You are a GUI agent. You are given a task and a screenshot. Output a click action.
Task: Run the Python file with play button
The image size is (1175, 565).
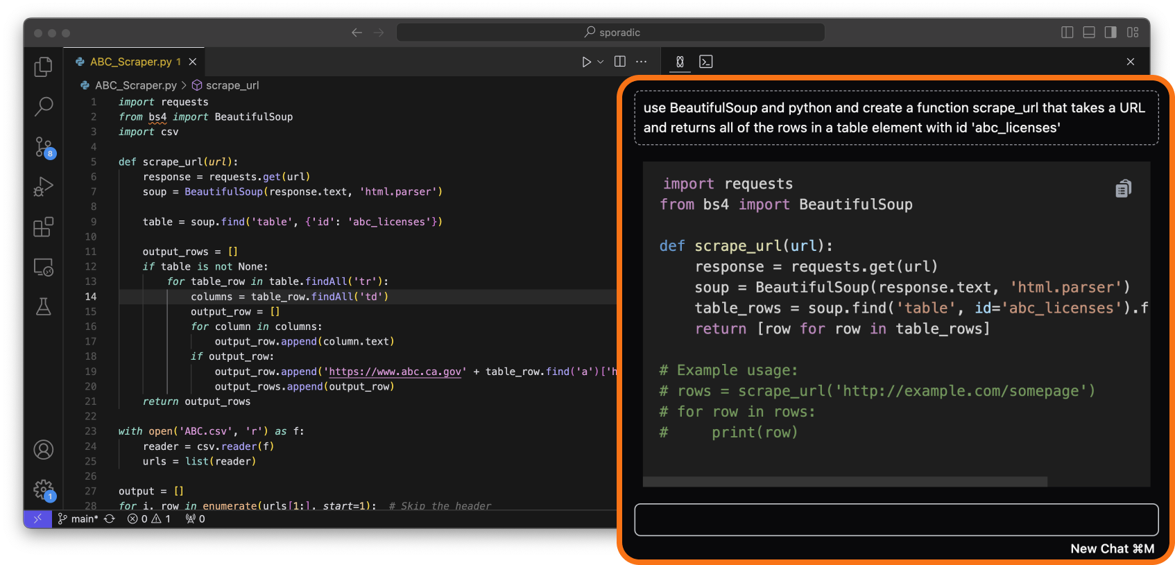[x=586, y=62]
